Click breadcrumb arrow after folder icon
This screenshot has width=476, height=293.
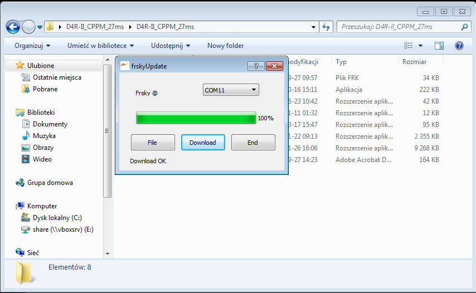click(60, 27)
